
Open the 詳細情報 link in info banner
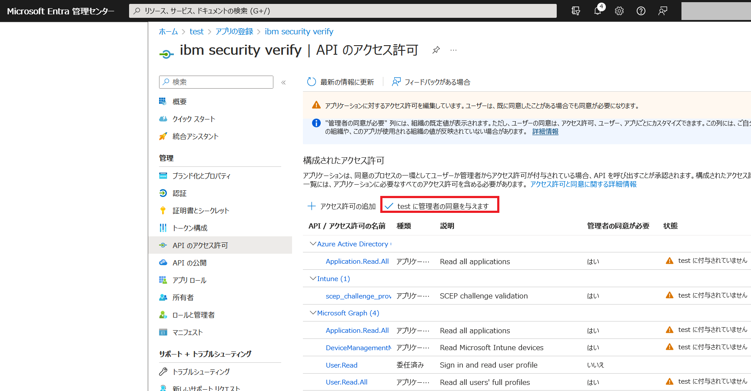pyautogui.click(x=545, y=132)
